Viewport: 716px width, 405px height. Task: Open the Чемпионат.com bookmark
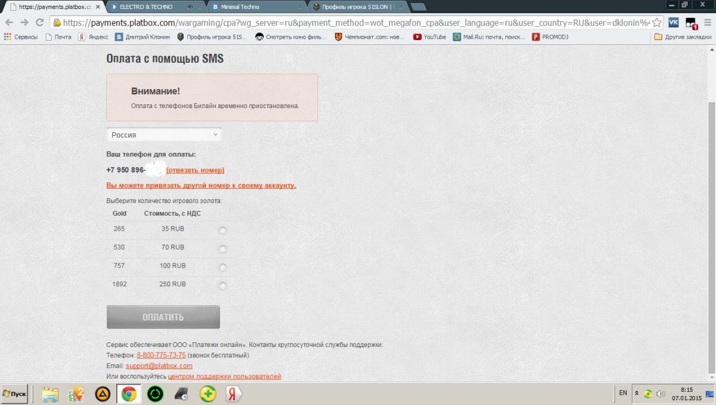coord(370,36)
